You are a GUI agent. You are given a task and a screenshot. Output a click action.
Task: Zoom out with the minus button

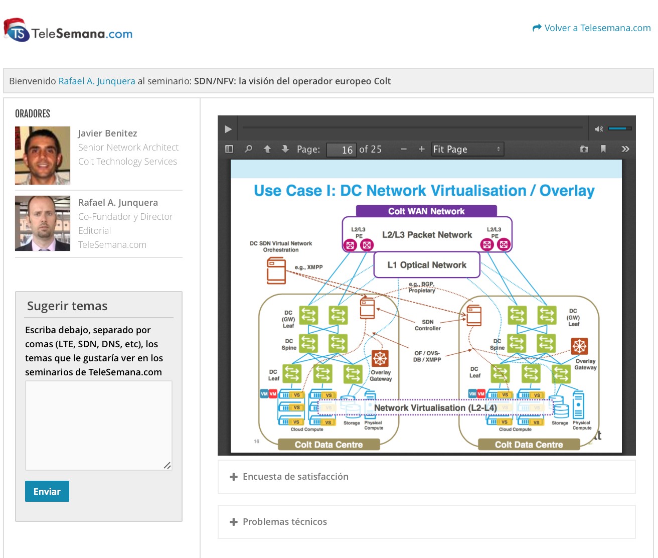coord(403,149)
